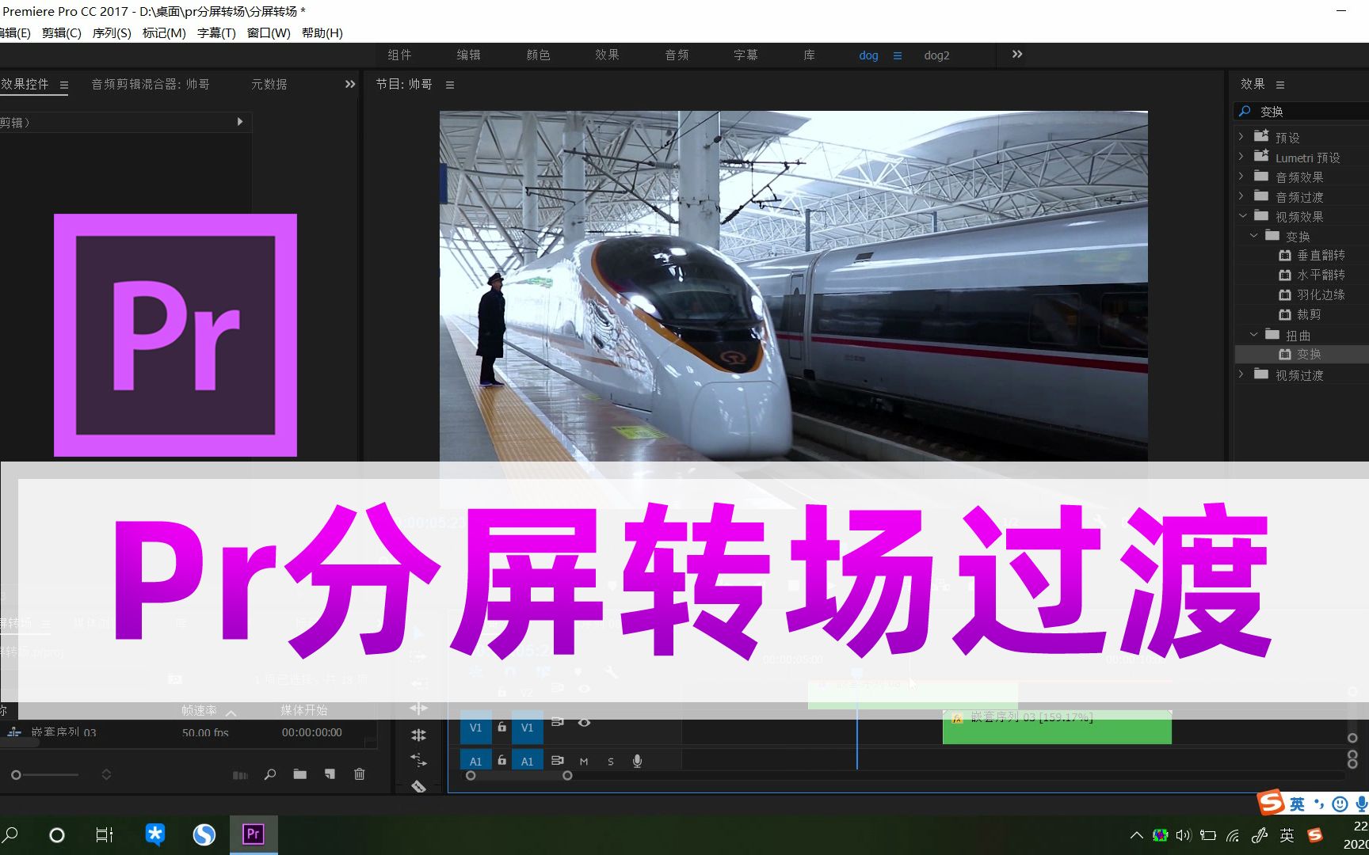Click the volume speaker in system tray
Screen dimensions: 1369x855
1184,835
